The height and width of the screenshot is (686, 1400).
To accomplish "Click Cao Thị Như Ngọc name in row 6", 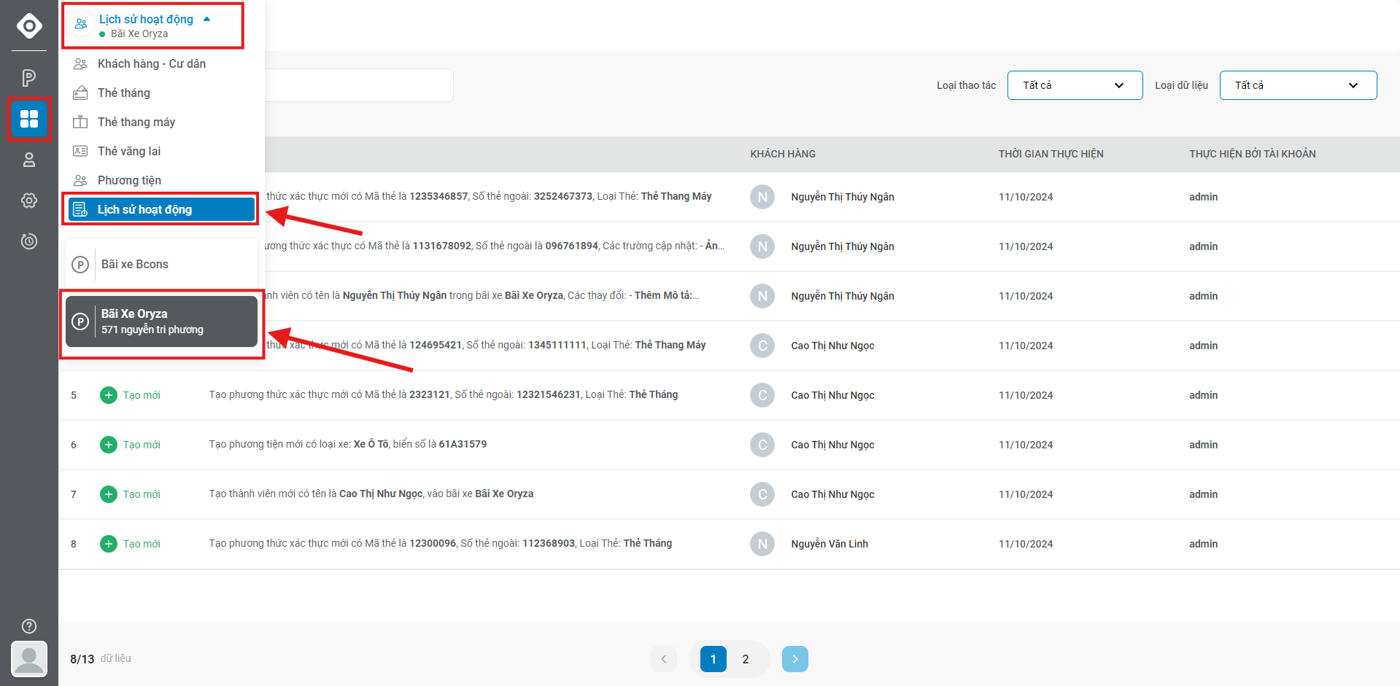I will click(832, 445).
